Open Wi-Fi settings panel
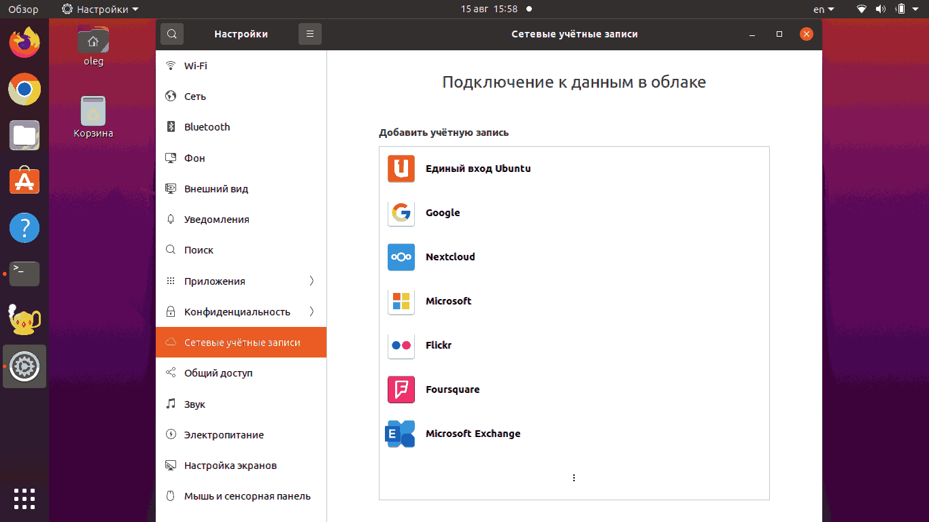Image resolution: width=929 pixels, height=522 pixels. [241, 66]
